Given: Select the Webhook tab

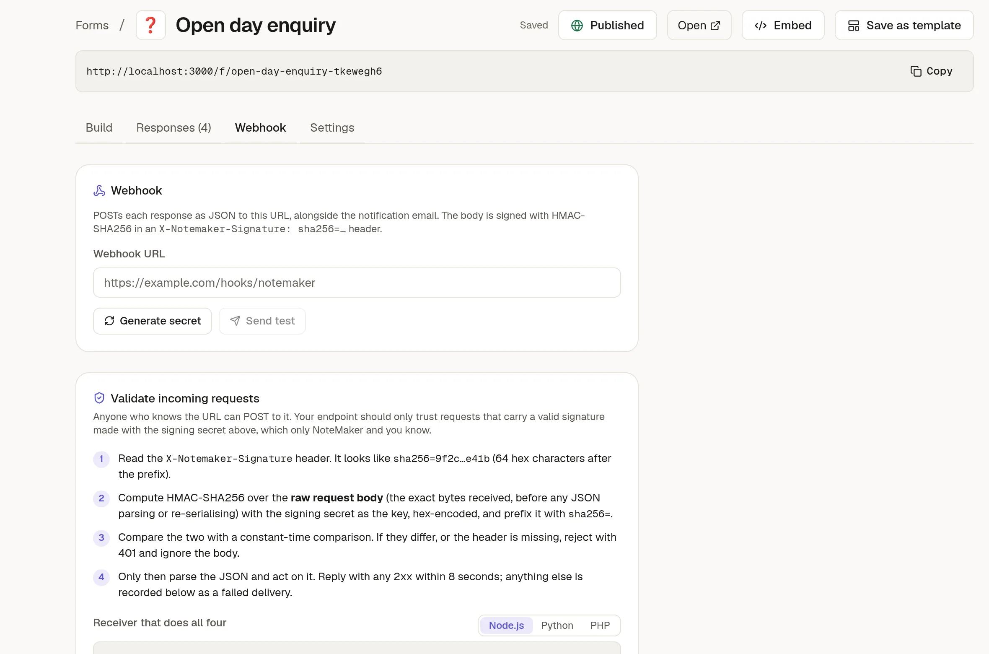Looking at the screenshot, I should [x=260, y=127].
